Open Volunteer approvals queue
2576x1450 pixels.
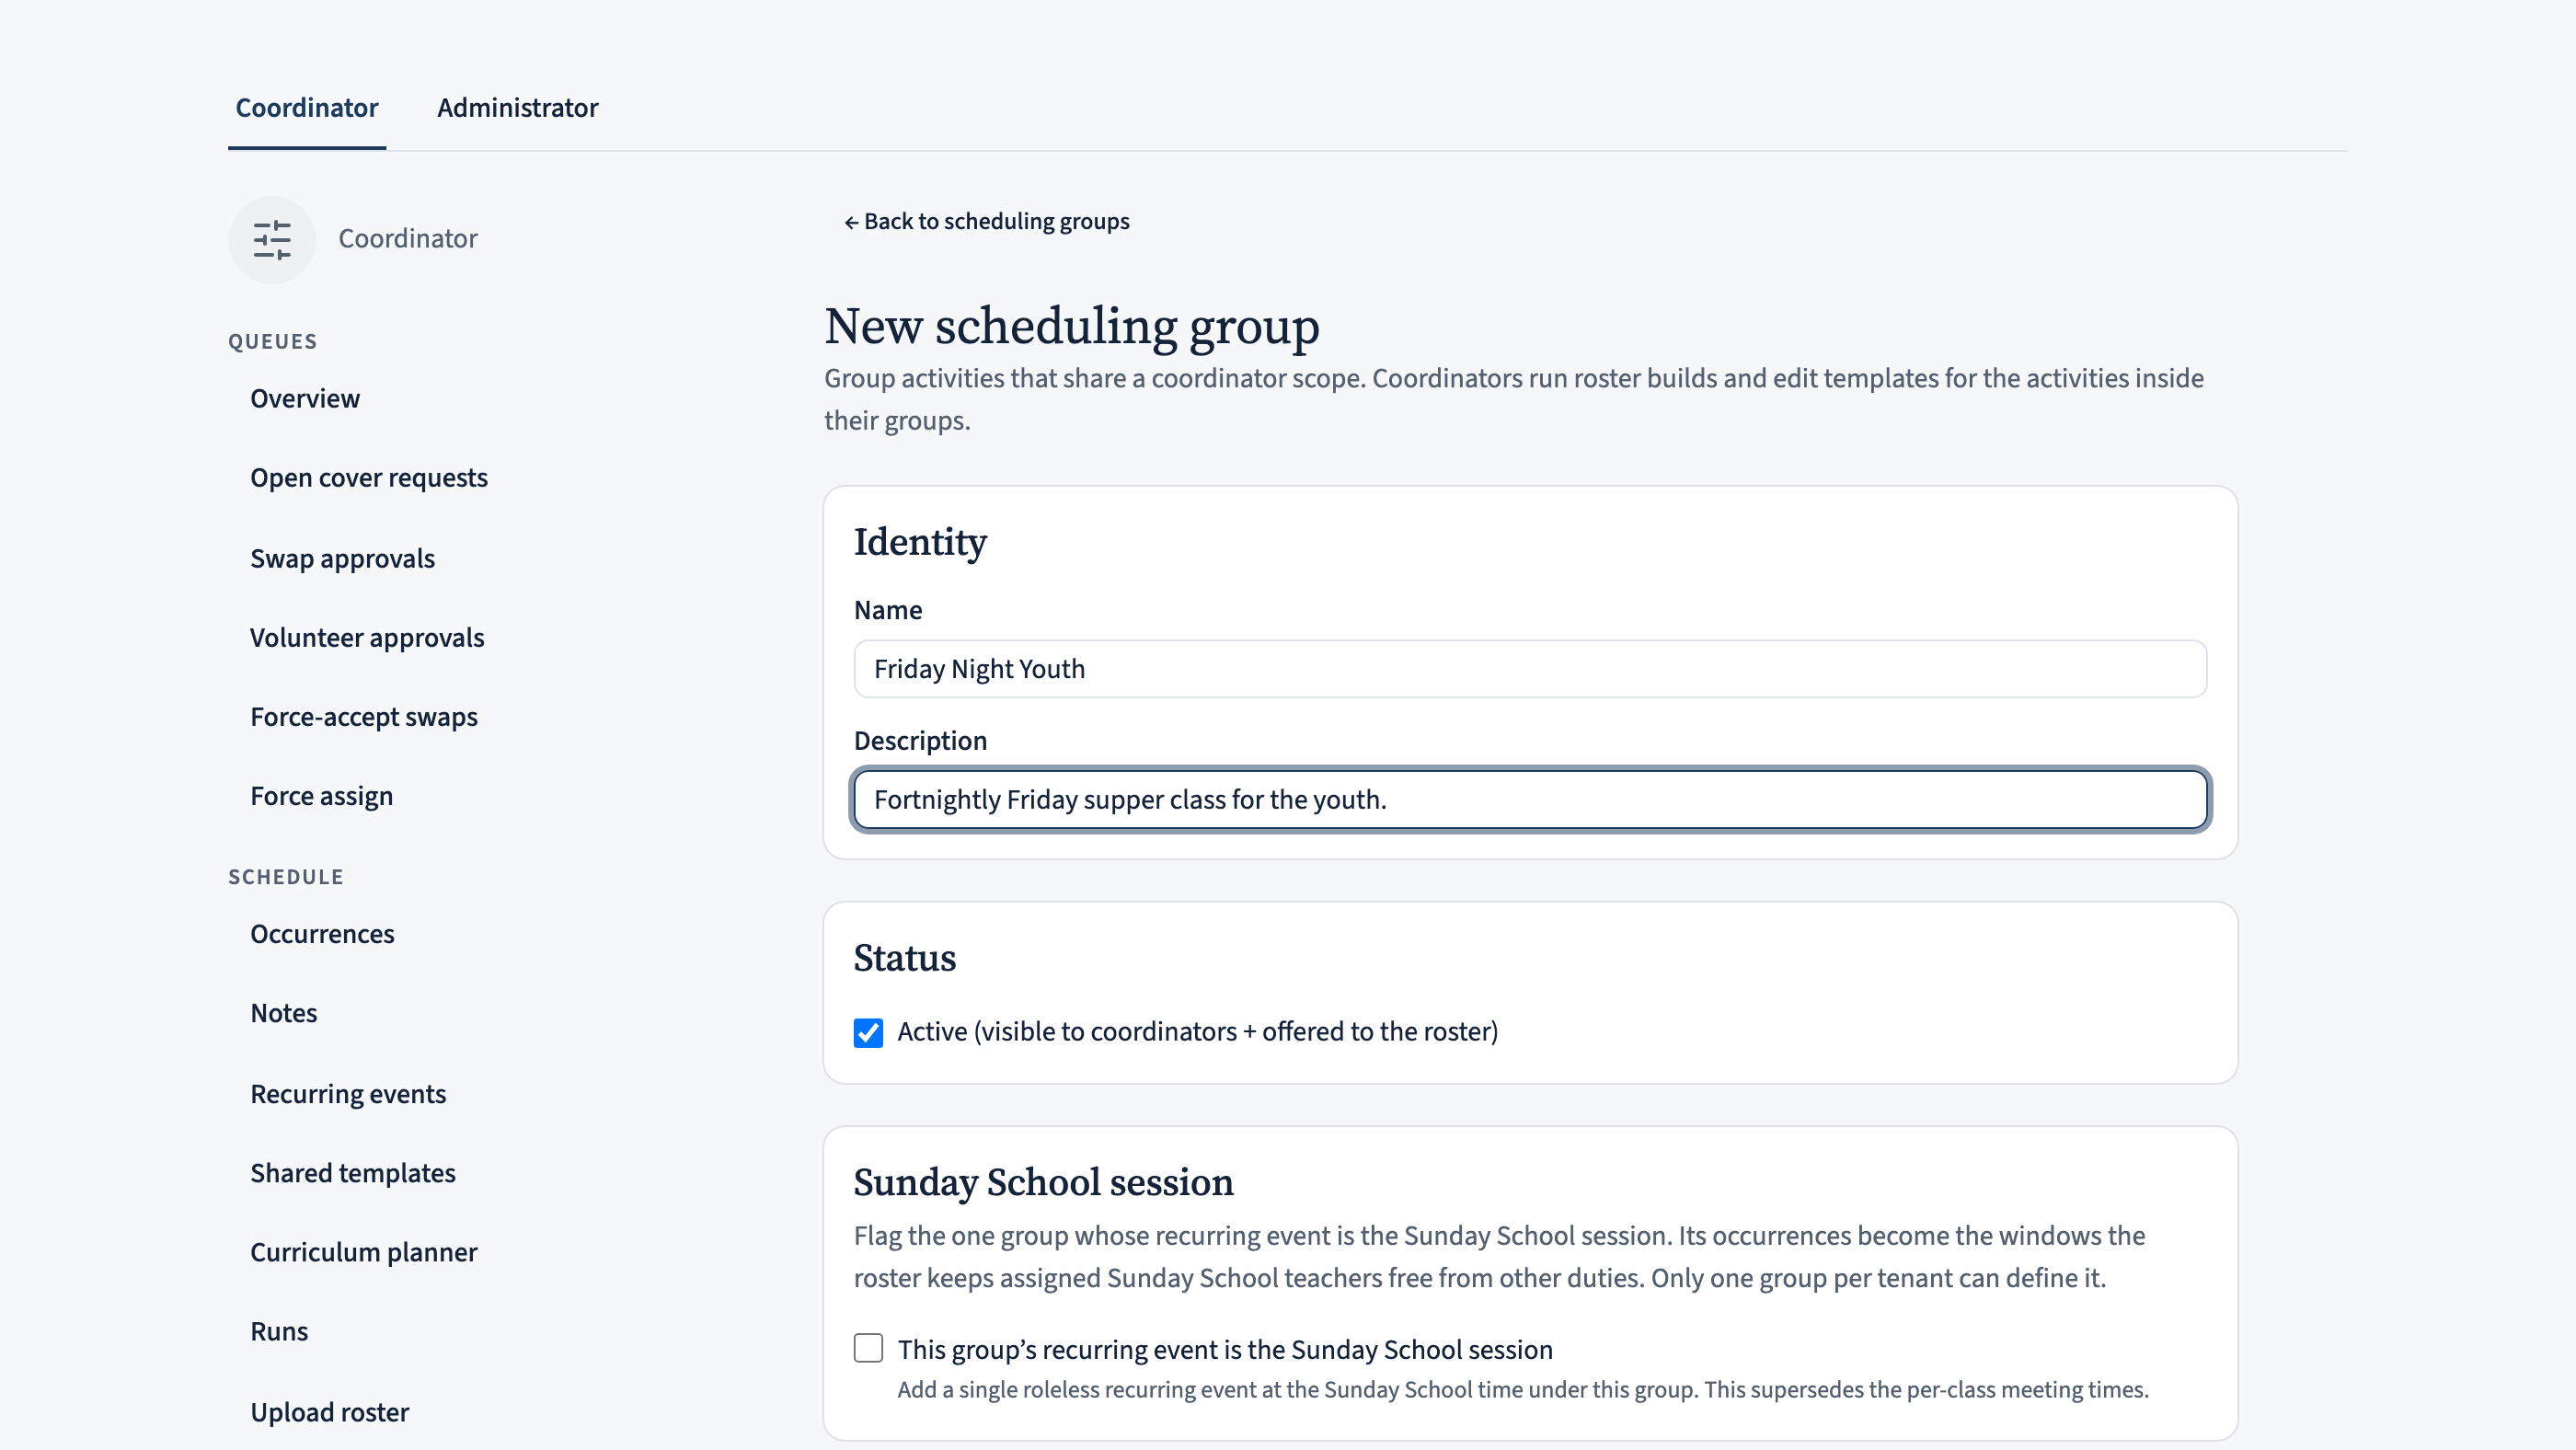click(366, 637)
